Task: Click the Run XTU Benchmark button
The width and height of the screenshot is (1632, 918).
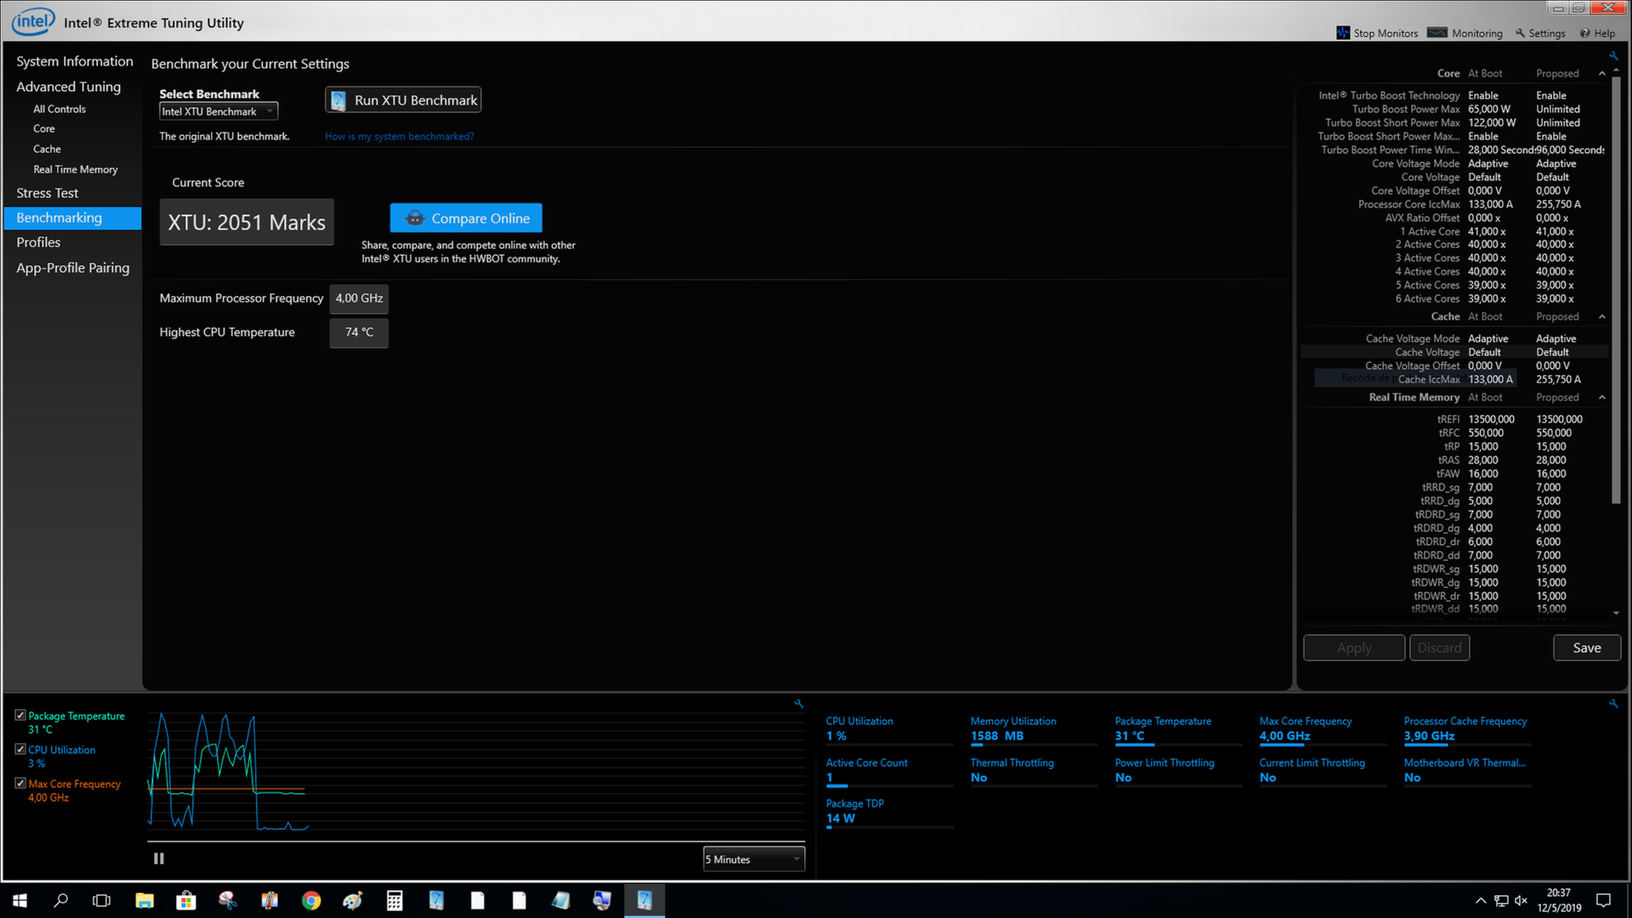Action: 404,100
